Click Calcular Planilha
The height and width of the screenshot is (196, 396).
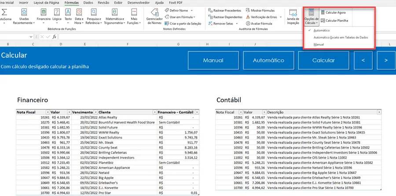334,21
